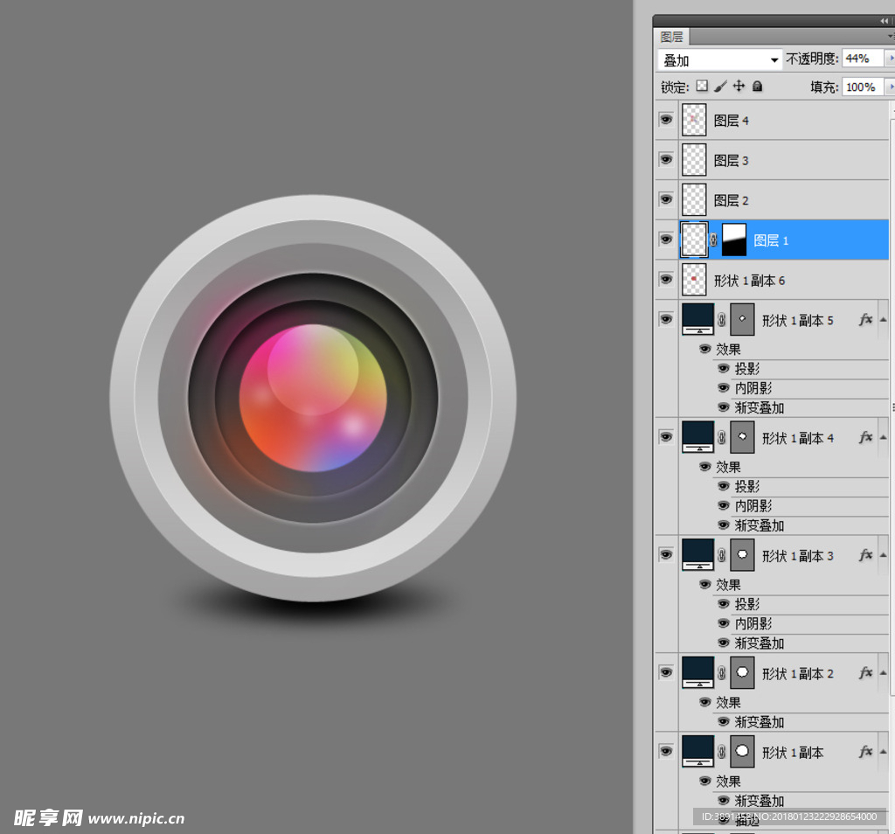
Task: Hide 投影 effect on 形状 1 副本 5
Action: (723, 369)
